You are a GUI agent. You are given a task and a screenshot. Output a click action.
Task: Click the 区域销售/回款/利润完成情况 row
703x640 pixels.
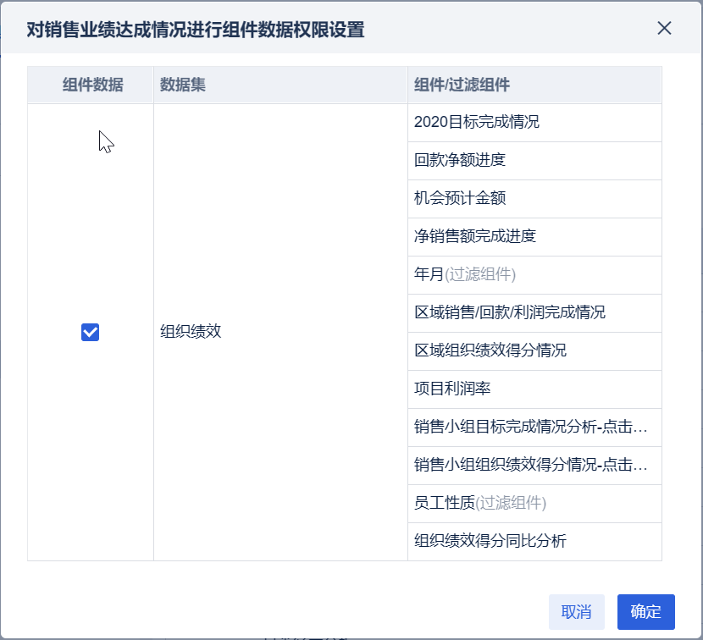[x=534, y=313]
